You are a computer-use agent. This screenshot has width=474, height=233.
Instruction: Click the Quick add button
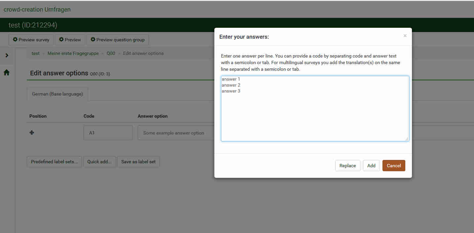[99, 162]
